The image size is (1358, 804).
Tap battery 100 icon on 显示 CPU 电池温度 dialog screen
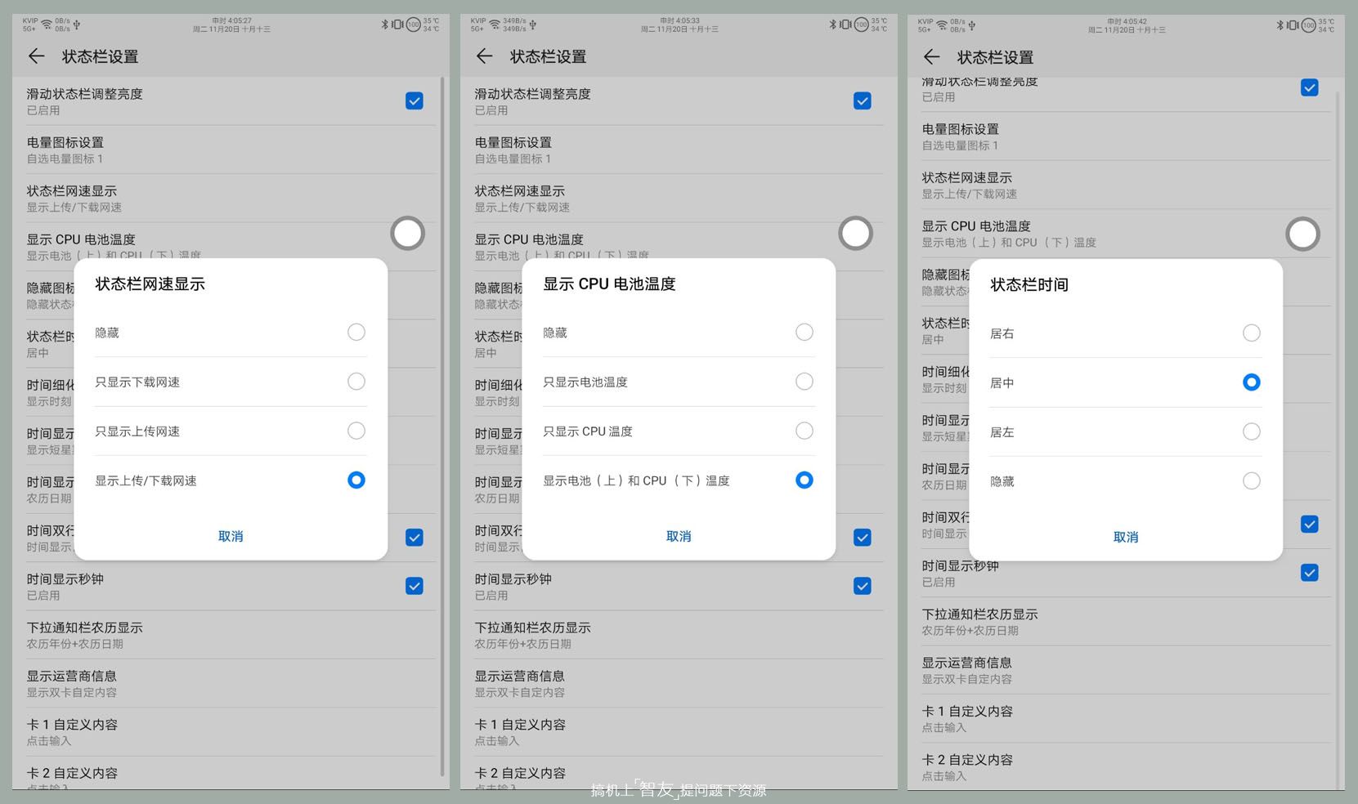[x=862, y=25]
